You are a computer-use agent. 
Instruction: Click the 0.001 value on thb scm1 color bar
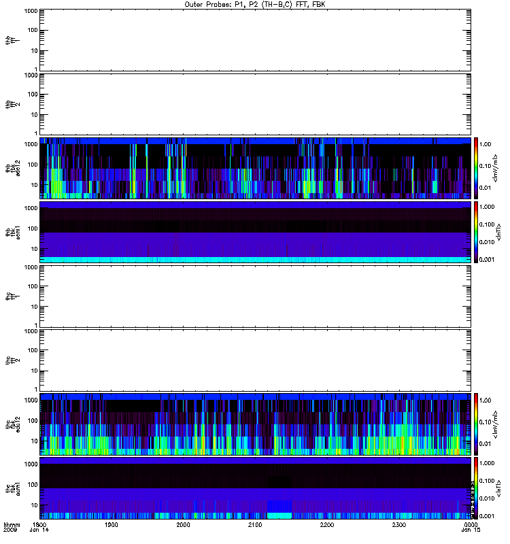click(x=486, y=260)
